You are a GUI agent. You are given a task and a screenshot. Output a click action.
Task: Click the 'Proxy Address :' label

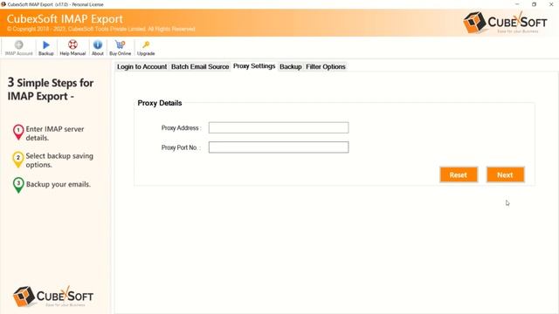[x=182, y=128]
